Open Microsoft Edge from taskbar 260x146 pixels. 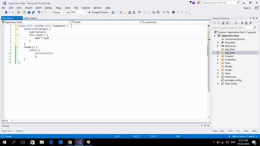tap(51, 142)
